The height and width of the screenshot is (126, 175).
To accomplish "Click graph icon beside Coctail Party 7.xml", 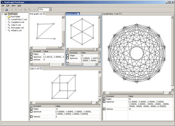I will pyautogui.click(x=9, y=19).
